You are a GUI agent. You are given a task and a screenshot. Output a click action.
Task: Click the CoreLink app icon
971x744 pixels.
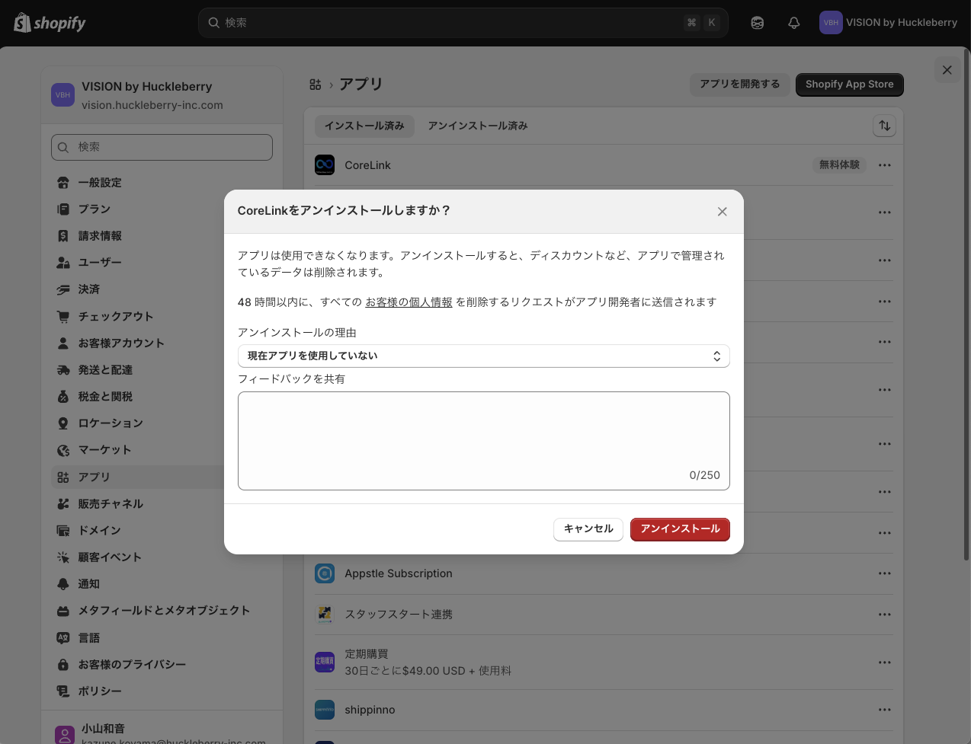pos(325,165)
